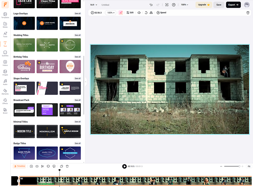The width and height of the screenshot is (253, 187).
Task: Collapse the left panel with the chevron handle
Action: tap(85, 82)
